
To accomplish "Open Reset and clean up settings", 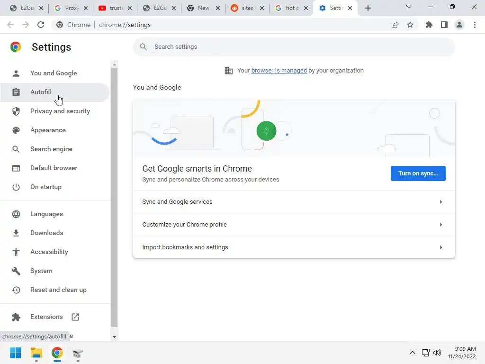I will (x=55, y=290).
